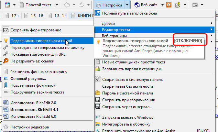Image resolution: width=218 pixels, height=132 pixels.
Task: Toggle the Настройки dropdown arrow
Action: pyautogui.click(x=127, y=5)
